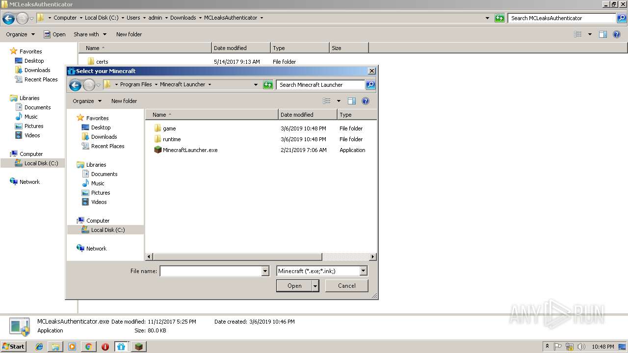Open Windows Explorer from the taskbar
The image size is (628, 353).
coord(55,347)
